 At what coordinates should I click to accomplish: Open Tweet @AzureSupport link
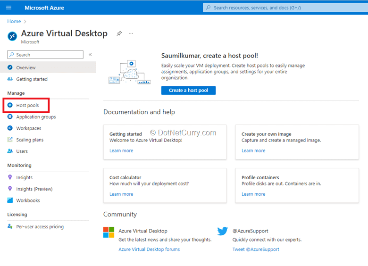pos(256,249)
